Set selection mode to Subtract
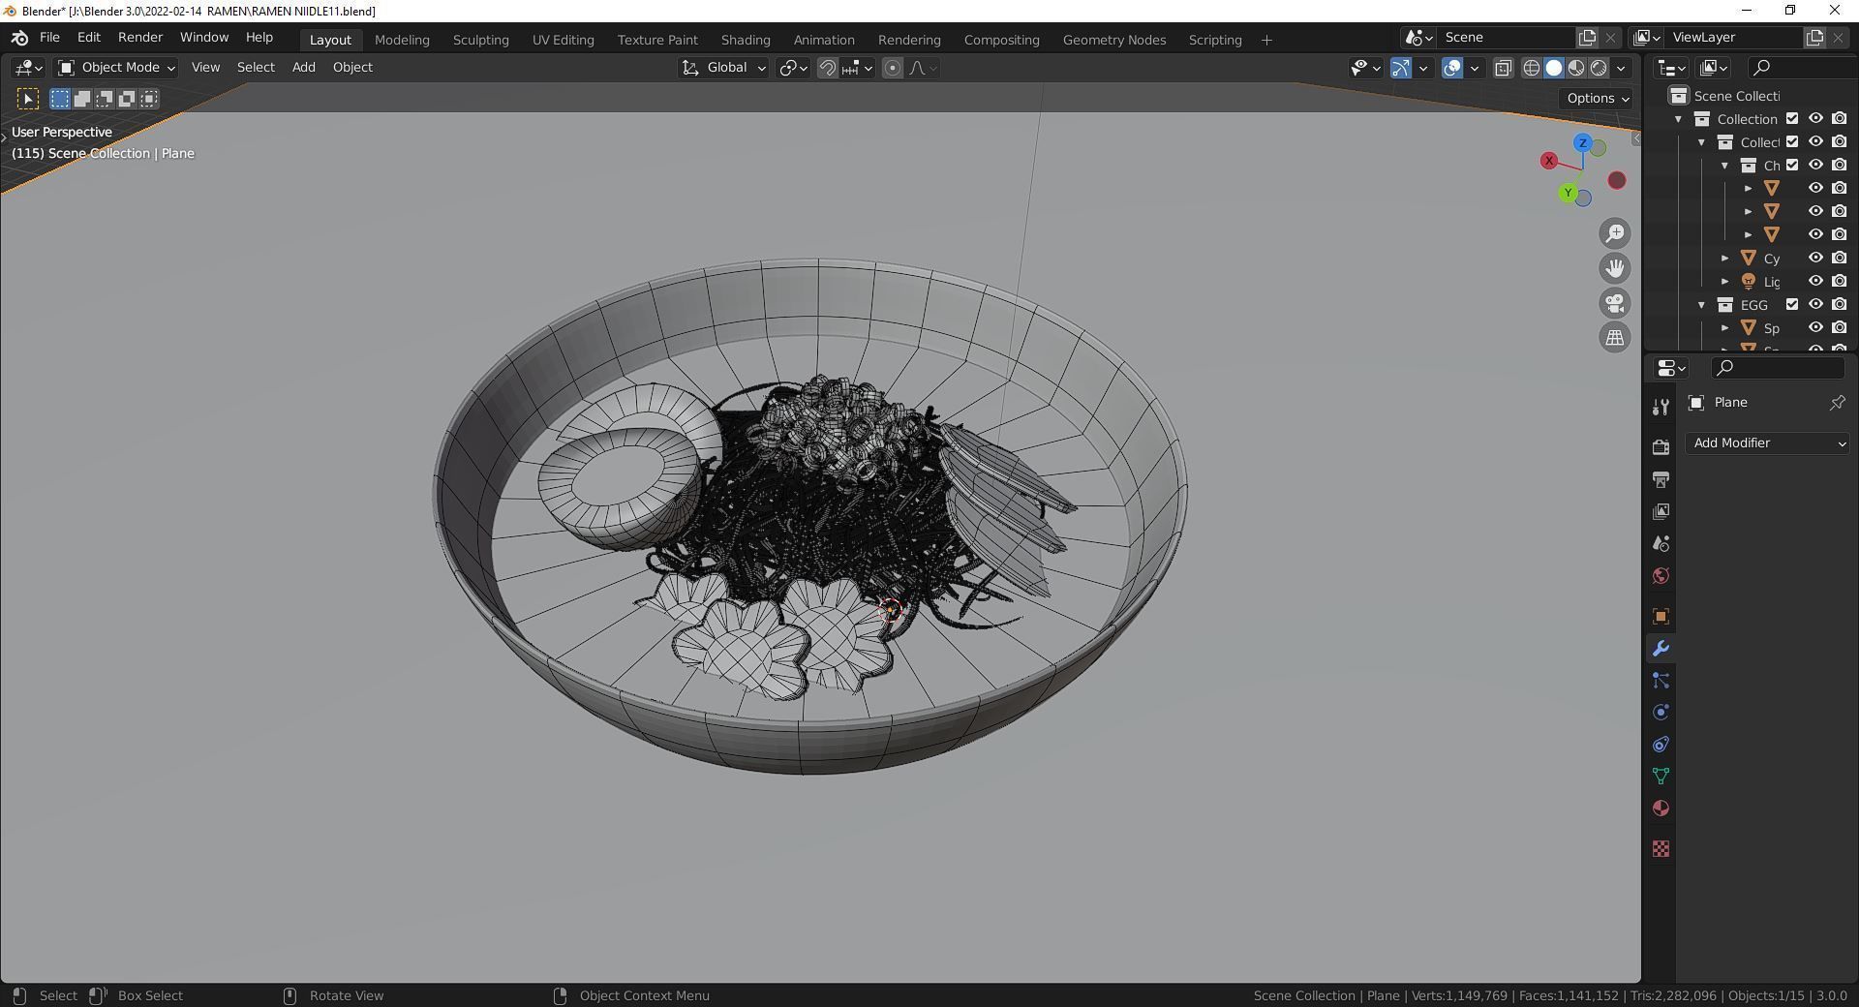The image size is (1859, 1007). coord(105,99)
